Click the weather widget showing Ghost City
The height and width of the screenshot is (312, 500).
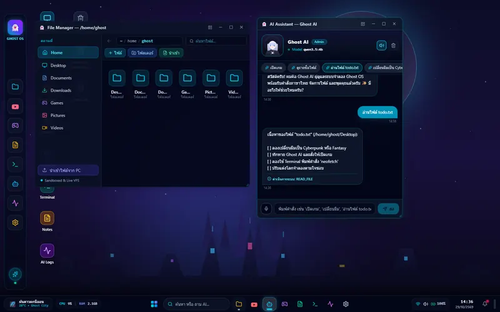[x=29, y=303]
